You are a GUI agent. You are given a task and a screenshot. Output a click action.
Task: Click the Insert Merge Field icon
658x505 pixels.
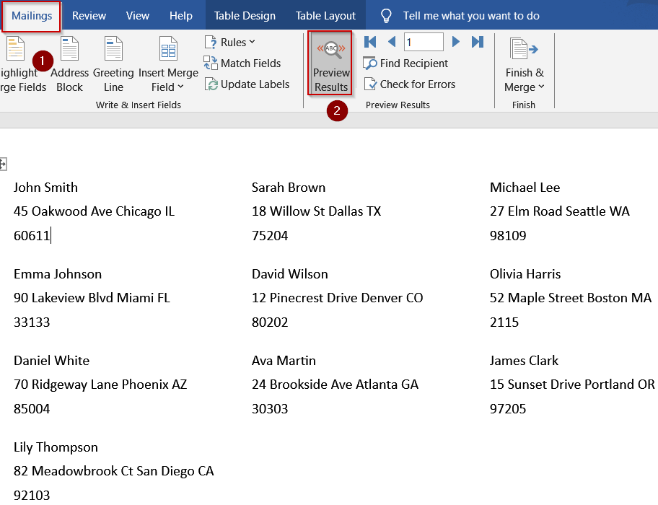click(x=168, y=48)
